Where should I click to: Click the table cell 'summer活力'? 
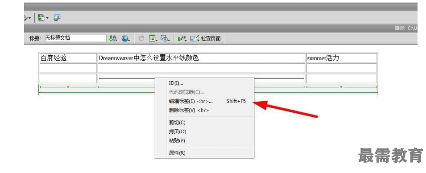[342, 58]
